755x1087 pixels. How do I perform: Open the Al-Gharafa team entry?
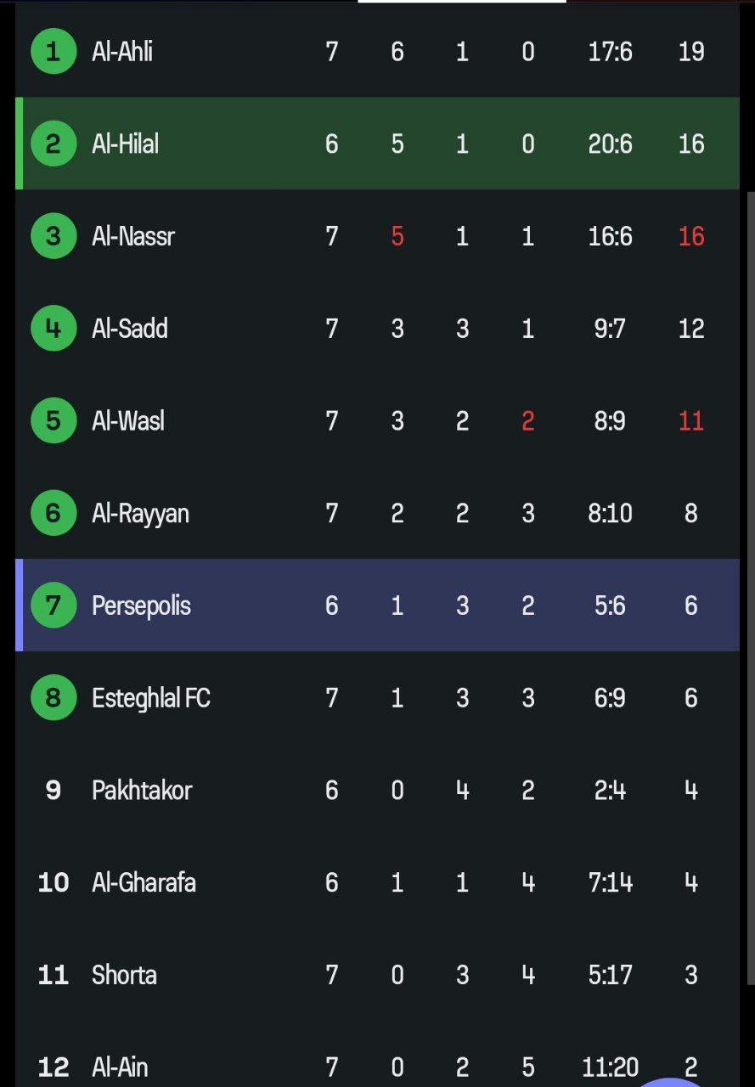(x=144, y=882)
